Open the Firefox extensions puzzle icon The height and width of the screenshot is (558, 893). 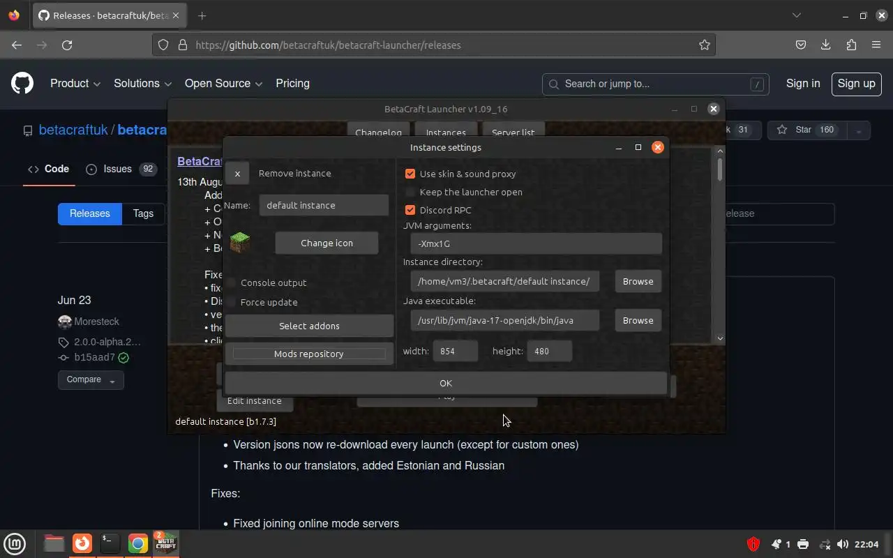coord(851,45)
